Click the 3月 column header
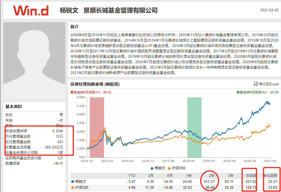 (151, 176)
